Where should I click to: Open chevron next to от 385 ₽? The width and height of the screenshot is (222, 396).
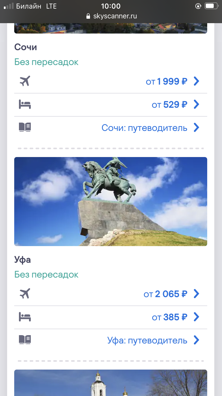coord(196,317)
